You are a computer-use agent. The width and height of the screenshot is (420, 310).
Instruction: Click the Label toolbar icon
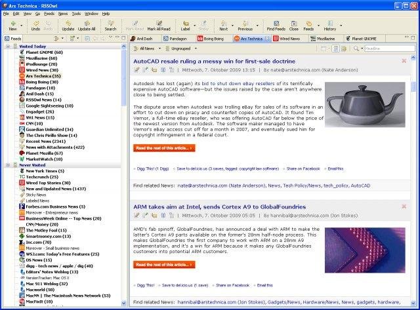tap(185, 24)
